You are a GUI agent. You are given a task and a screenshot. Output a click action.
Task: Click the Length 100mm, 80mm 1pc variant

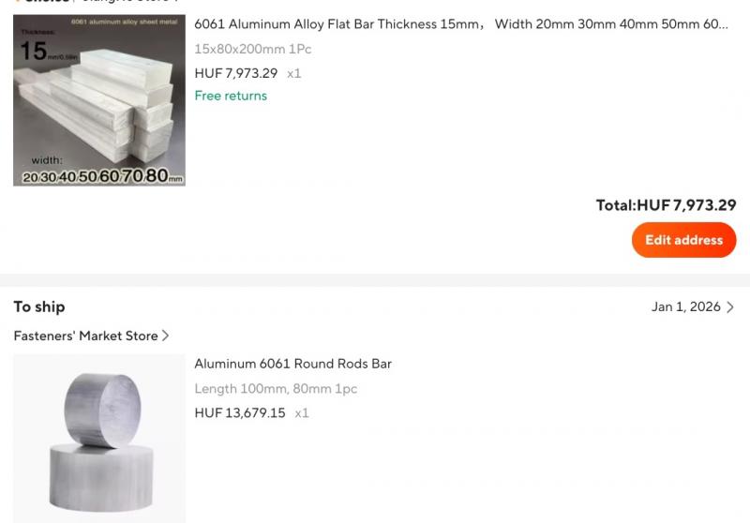276,389
